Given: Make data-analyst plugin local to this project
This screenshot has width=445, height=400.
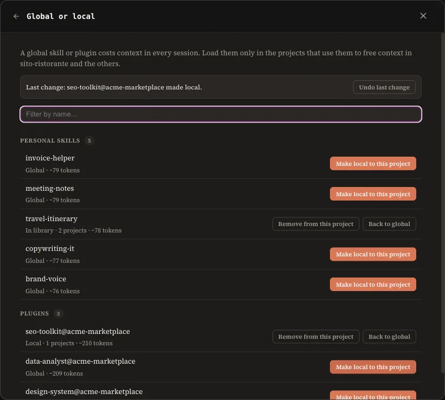Looking at the screenshot, I should coord(373,367).
